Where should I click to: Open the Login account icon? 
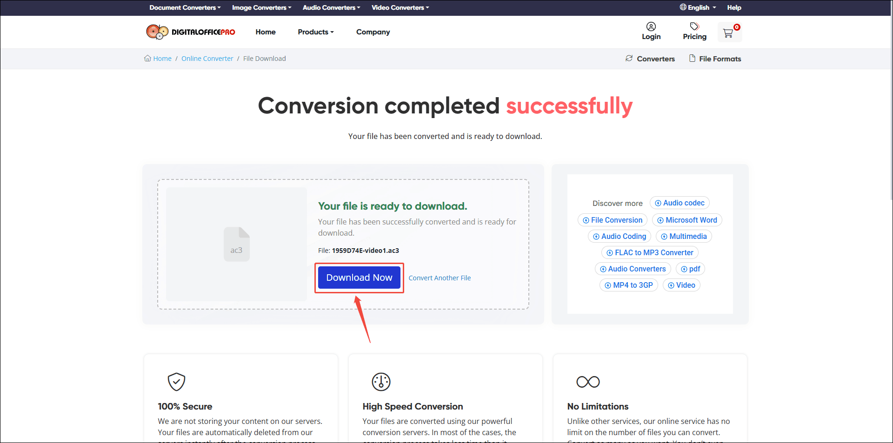tap(651, 26)
